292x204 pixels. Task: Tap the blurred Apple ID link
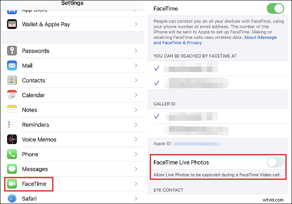click(x=197, y=144)
